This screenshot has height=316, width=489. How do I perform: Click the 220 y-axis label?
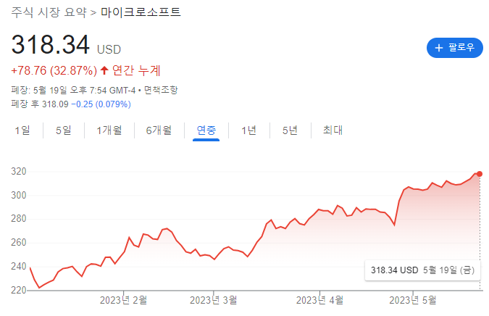click(x=19, y=291)
